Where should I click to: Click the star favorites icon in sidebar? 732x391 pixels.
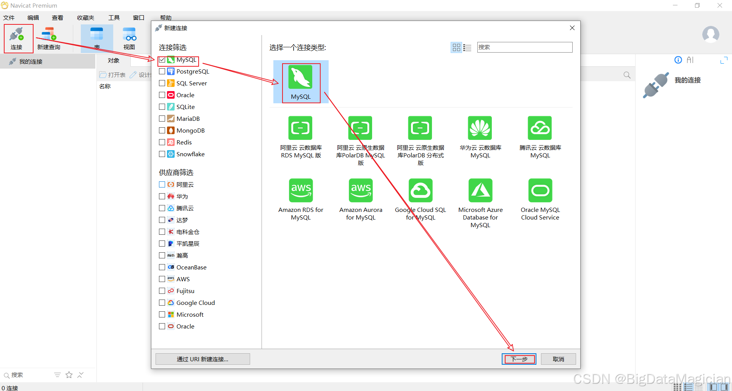tap(69, 375)
